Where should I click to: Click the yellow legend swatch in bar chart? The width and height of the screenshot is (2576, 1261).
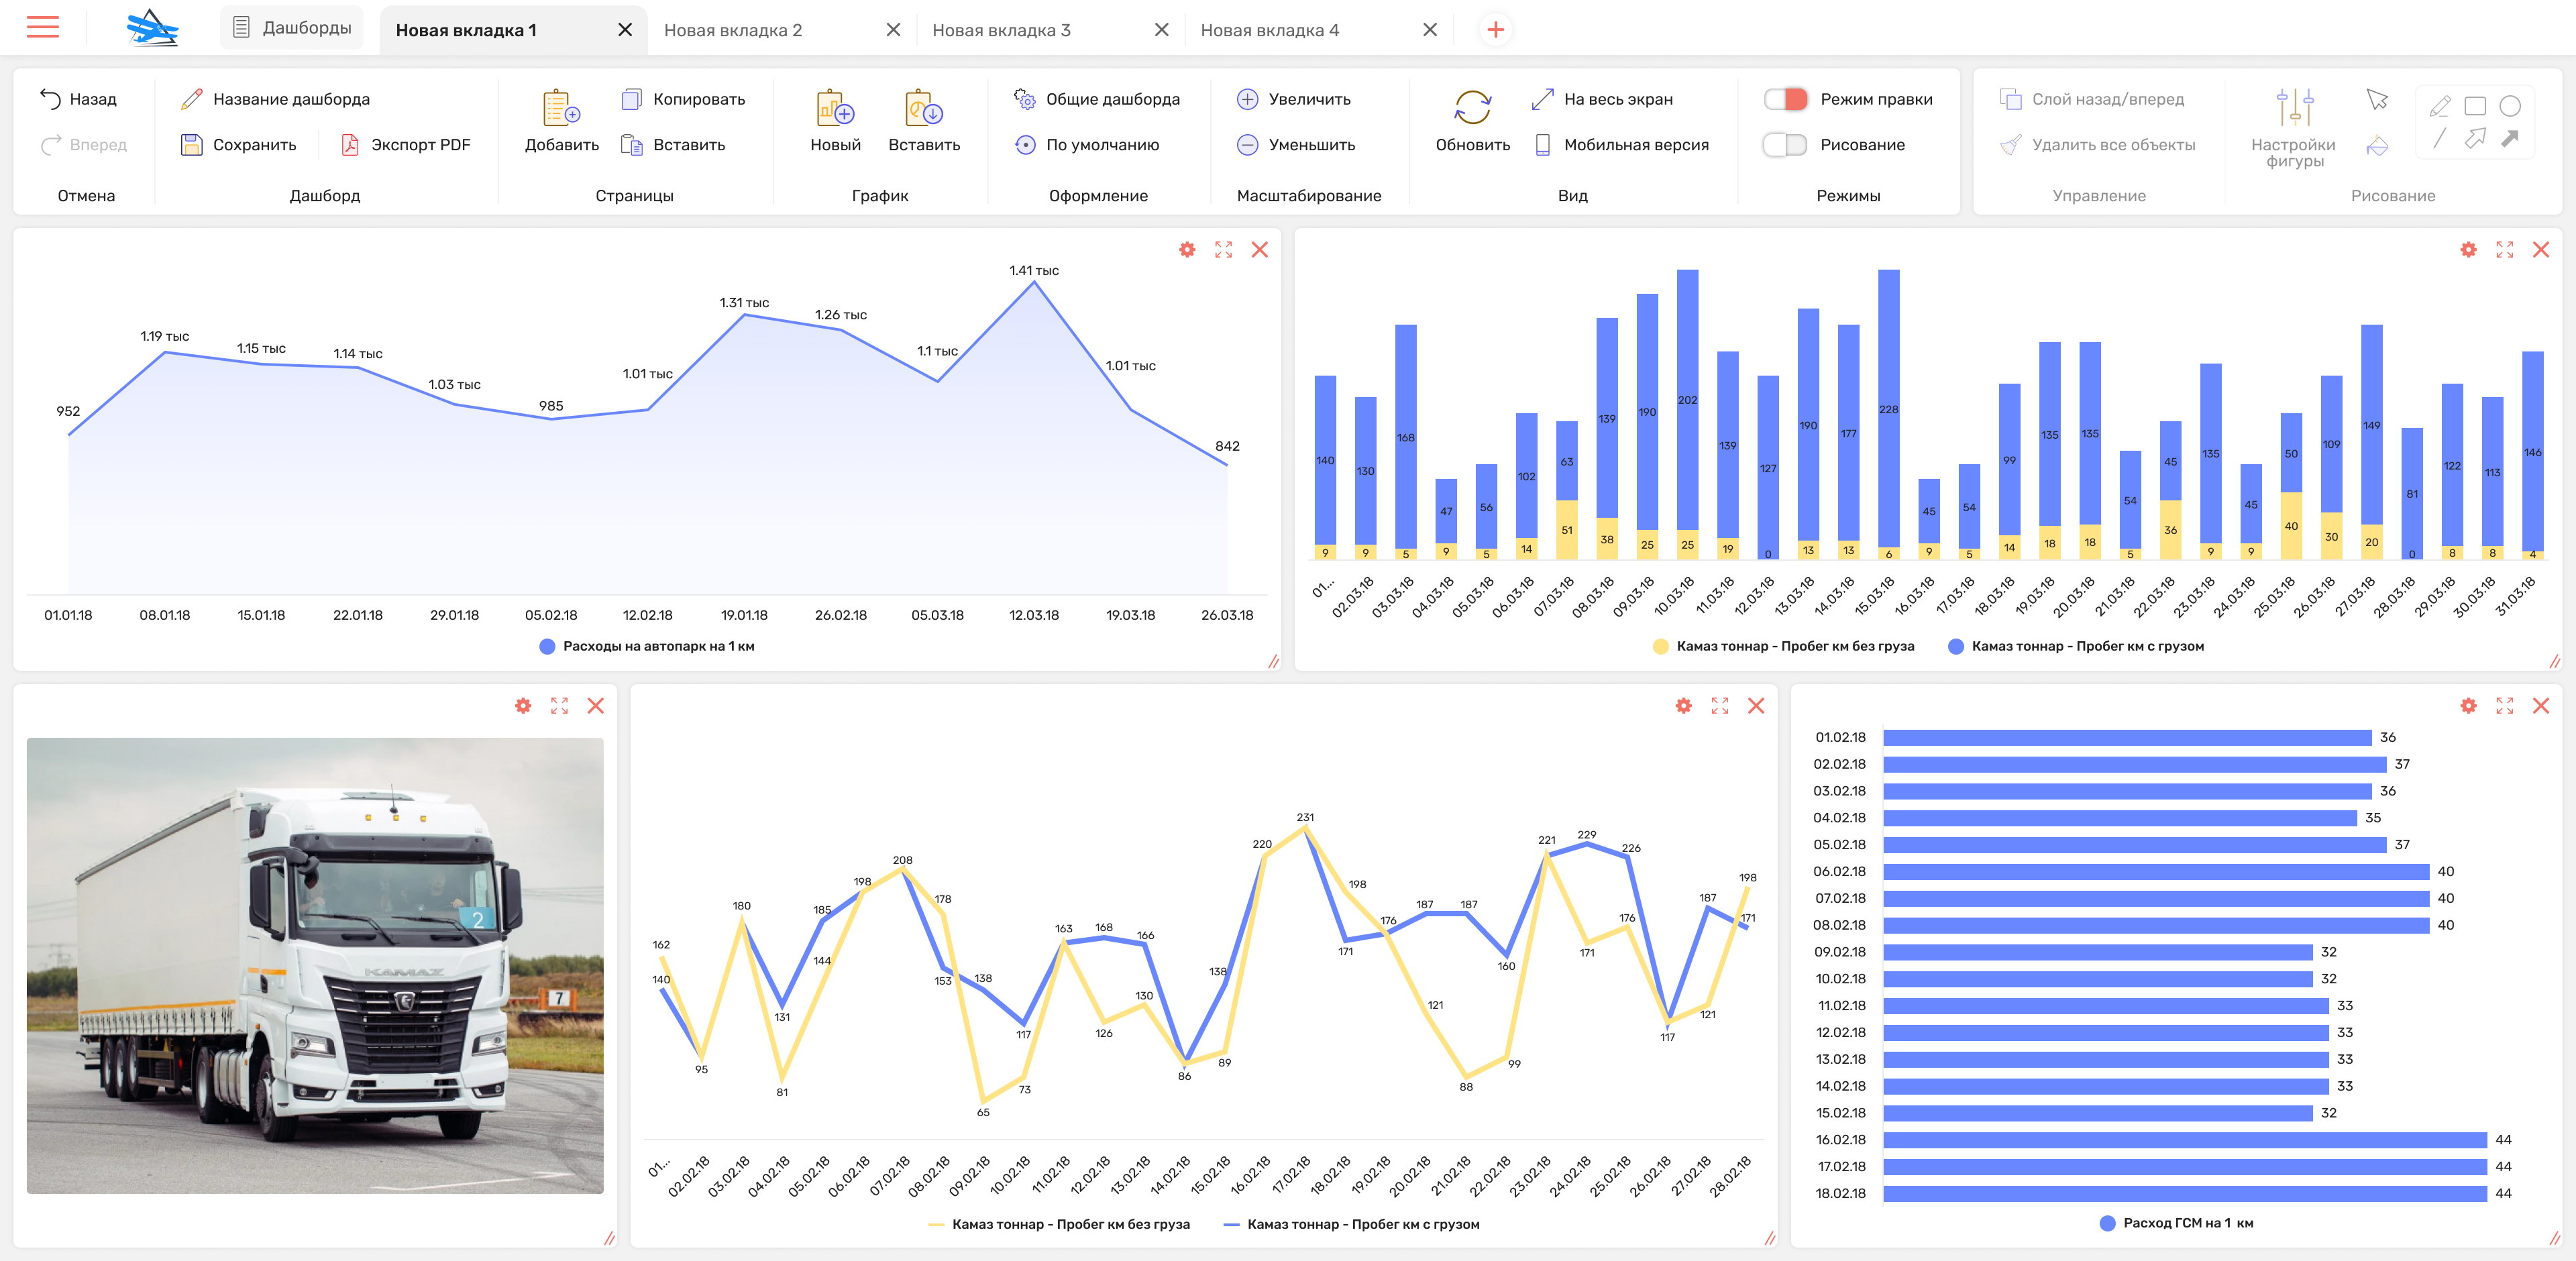pyautogui.click(x=1660, y=647)
